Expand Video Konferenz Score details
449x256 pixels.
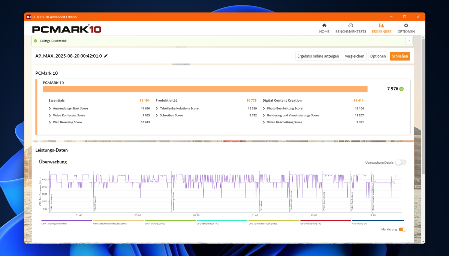(50, 115)
